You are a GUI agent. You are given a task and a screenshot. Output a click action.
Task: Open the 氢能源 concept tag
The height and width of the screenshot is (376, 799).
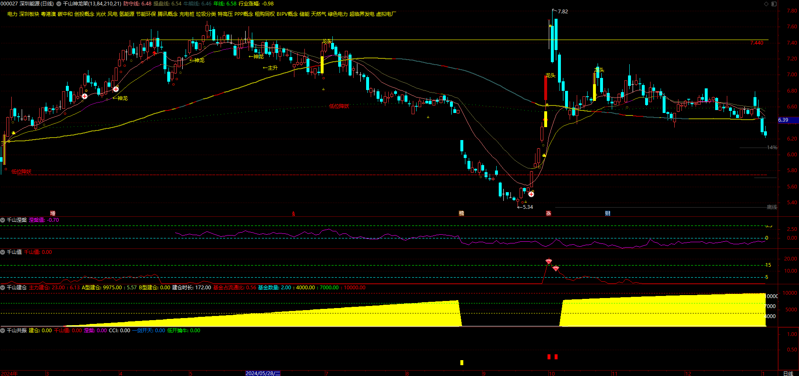(127, 14)
